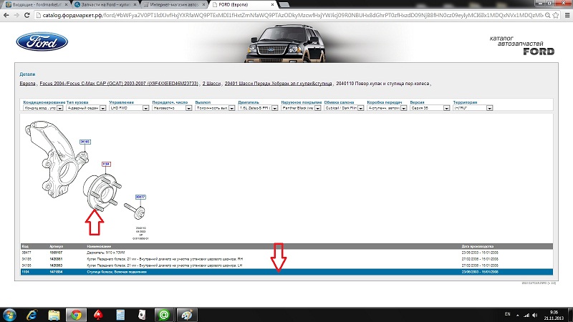Open the green @ mail agent on taskbar
This screenshot has height=322, width=573.
[164, 315]
